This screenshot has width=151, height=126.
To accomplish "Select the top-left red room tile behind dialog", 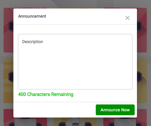I will pos(8,30).
